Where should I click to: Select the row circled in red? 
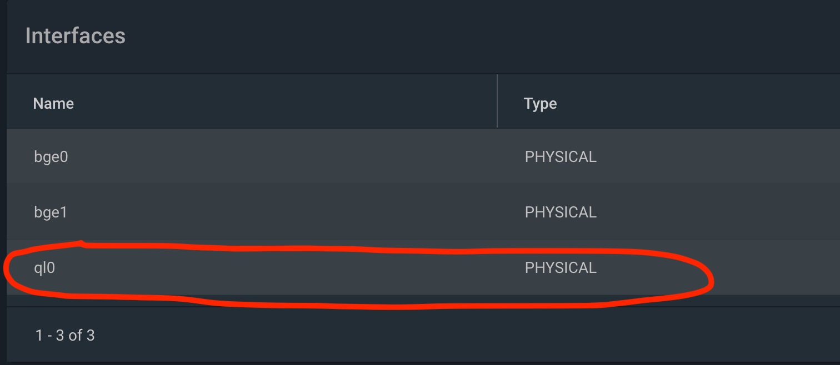click(278, 268)
